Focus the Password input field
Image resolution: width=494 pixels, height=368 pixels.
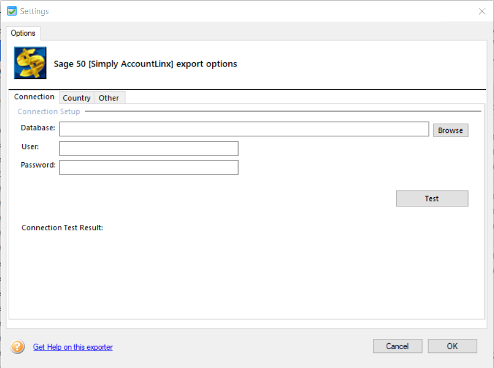click(149, 168)
